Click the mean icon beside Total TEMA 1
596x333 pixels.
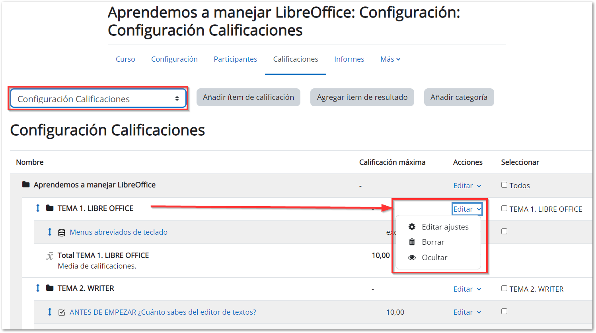50,256
